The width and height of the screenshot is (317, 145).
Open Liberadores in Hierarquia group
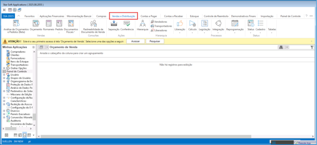159,30
